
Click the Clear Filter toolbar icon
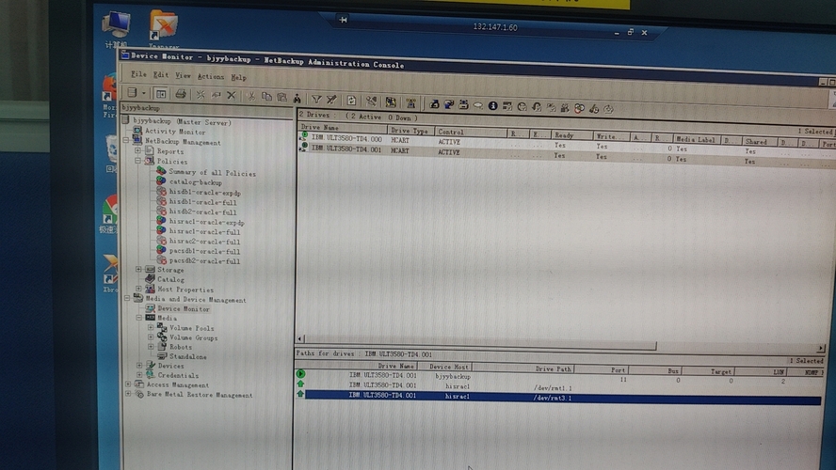click(x=331, y=99)
